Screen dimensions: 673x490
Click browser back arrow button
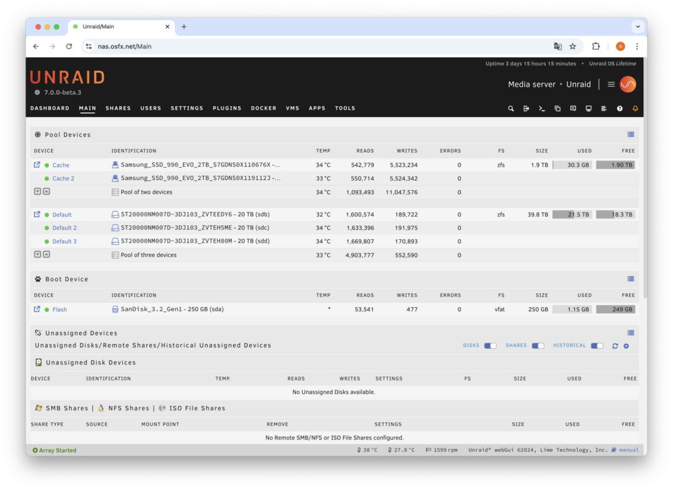click(36, 46)
